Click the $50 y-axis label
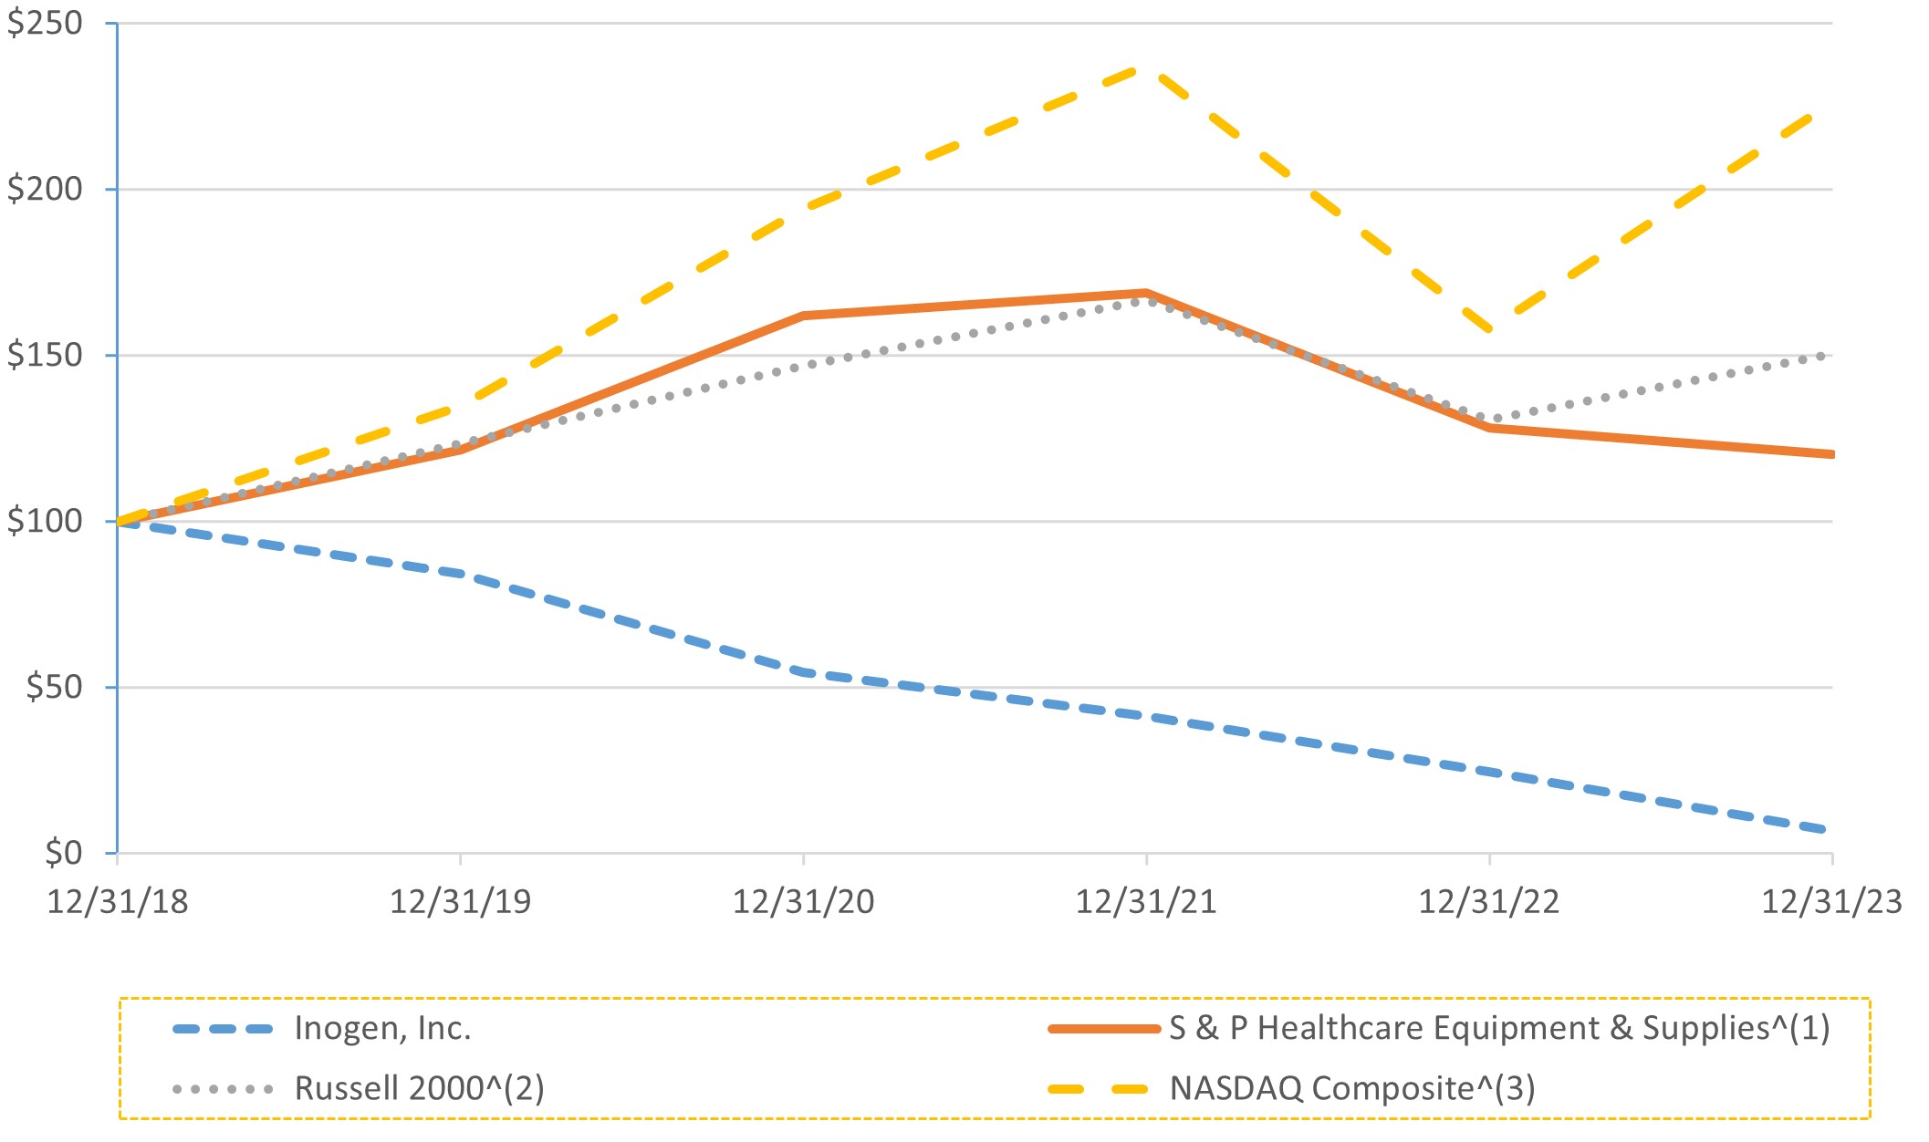The height and width of the screenshot is (1142, 1929). pos(54,687)
